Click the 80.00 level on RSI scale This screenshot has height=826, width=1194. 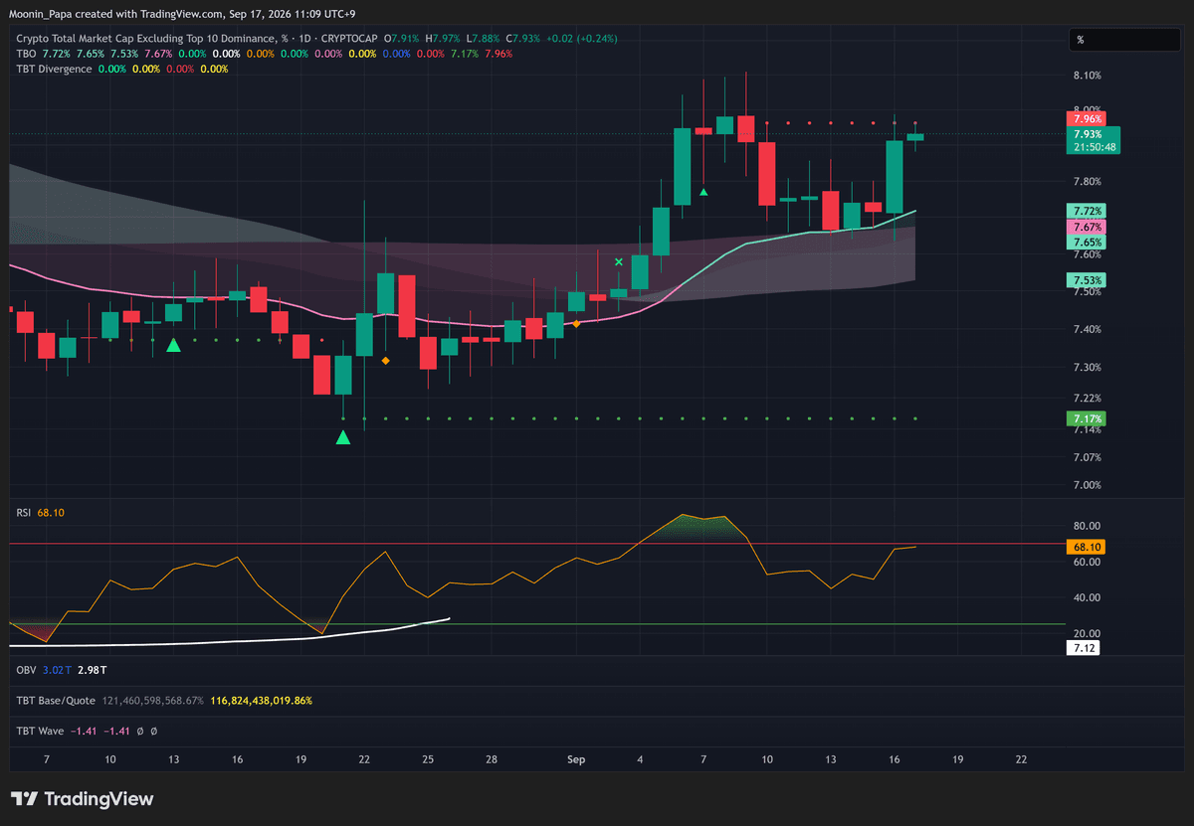click(x=1087, y=526)
